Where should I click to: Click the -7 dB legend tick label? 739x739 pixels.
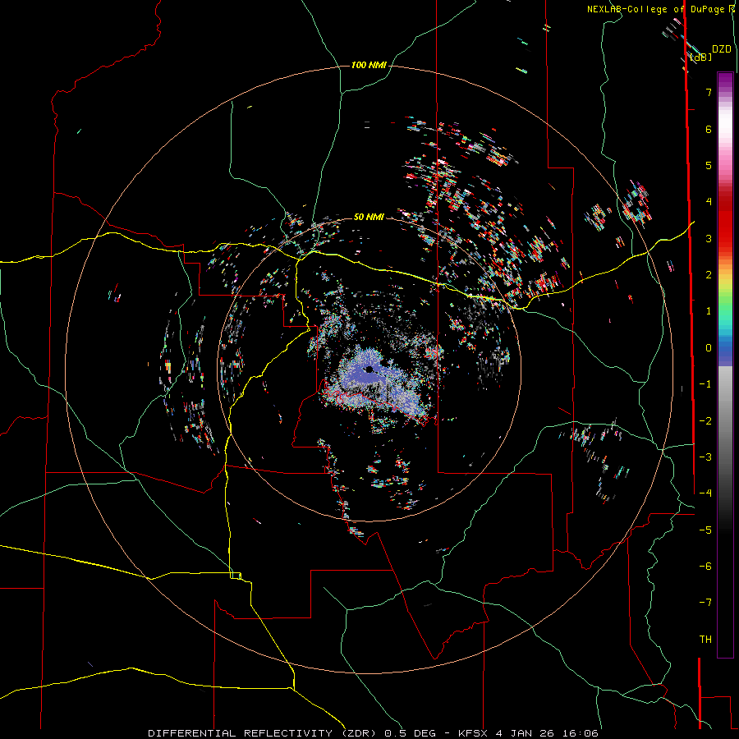click(x=705, y=603)
